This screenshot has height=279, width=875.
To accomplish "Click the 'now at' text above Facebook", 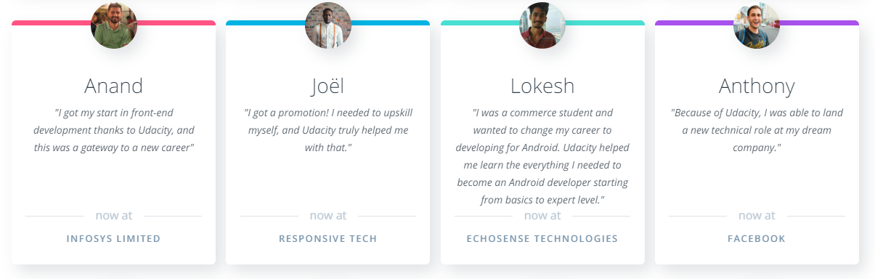I will tap(757, 216).
